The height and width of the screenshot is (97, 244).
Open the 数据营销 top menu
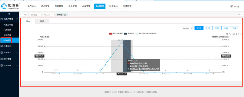tap(100, 6)
